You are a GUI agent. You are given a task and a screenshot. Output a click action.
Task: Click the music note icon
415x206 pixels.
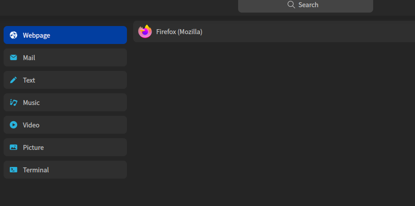tap(14, 102)
